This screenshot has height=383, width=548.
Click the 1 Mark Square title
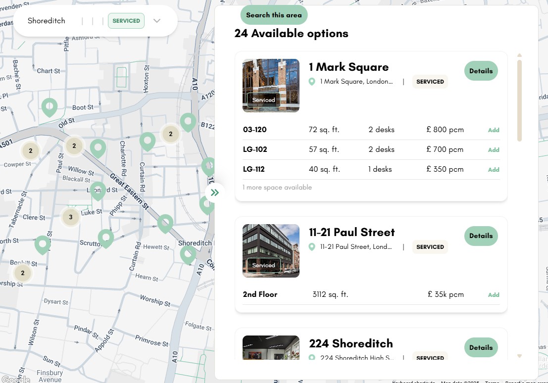[x=349, y=67]
